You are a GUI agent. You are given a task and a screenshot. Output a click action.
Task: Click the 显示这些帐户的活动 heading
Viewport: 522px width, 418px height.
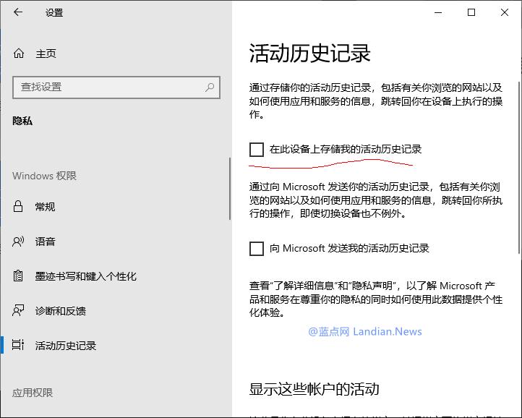(x=315, y=388)
